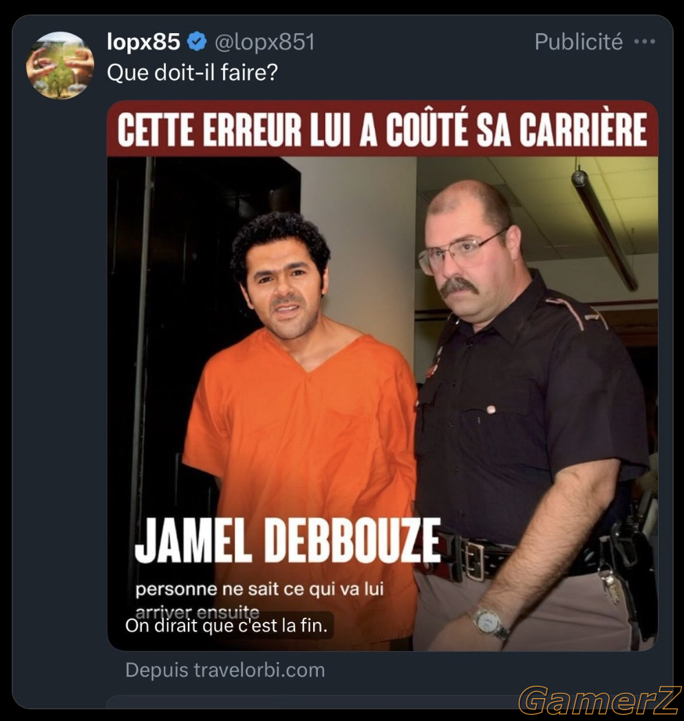
Task: Open the three-dots more options menu
Action: (645, 42)
